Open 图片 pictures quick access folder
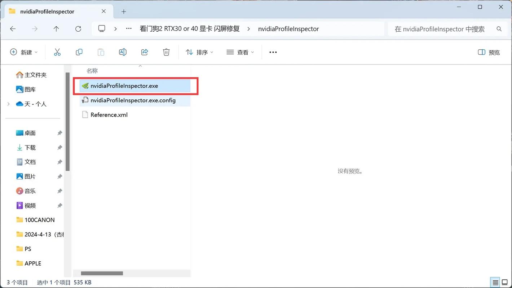The width and height of the screenshot is (512, 288). [26, 176]
